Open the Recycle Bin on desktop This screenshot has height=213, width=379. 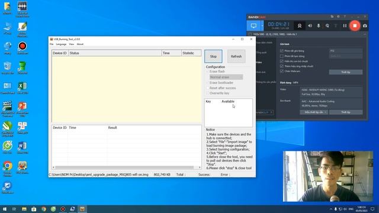[8, 68]
